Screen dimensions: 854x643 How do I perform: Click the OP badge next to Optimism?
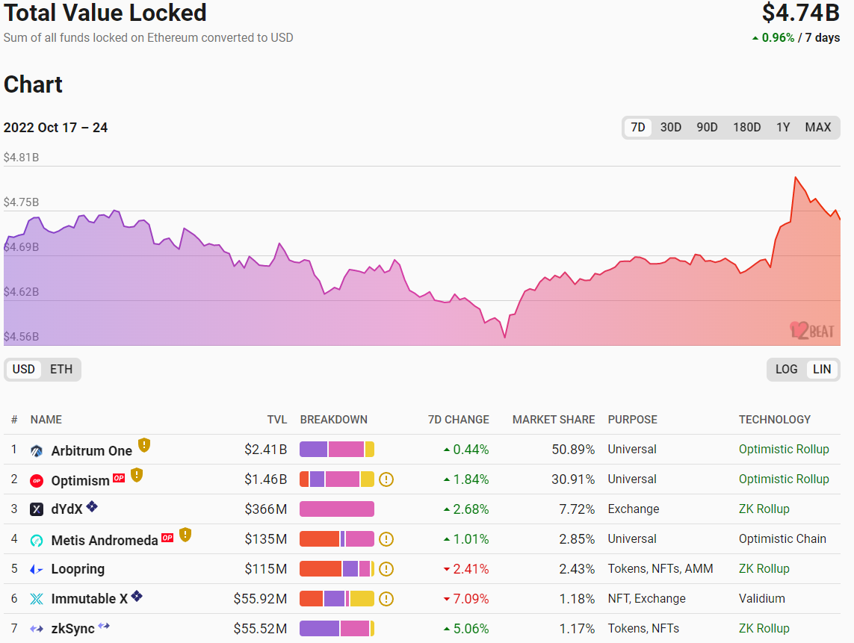point(119,479)
